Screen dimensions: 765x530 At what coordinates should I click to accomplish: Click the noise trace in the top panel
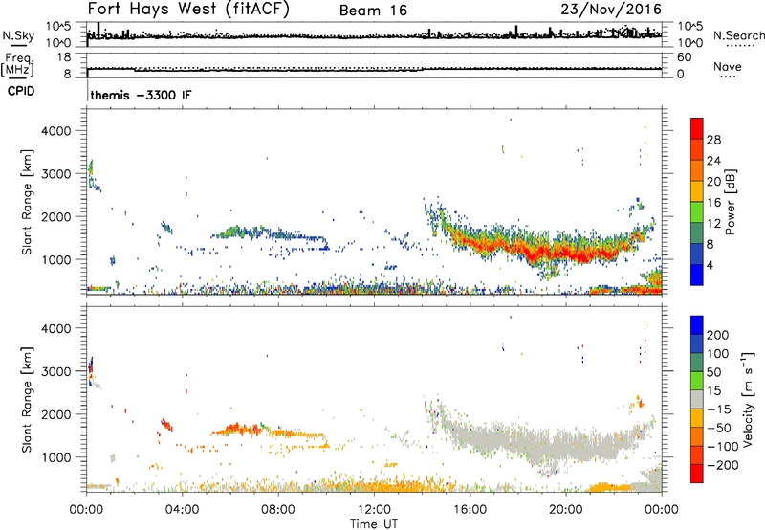[374, 35]
